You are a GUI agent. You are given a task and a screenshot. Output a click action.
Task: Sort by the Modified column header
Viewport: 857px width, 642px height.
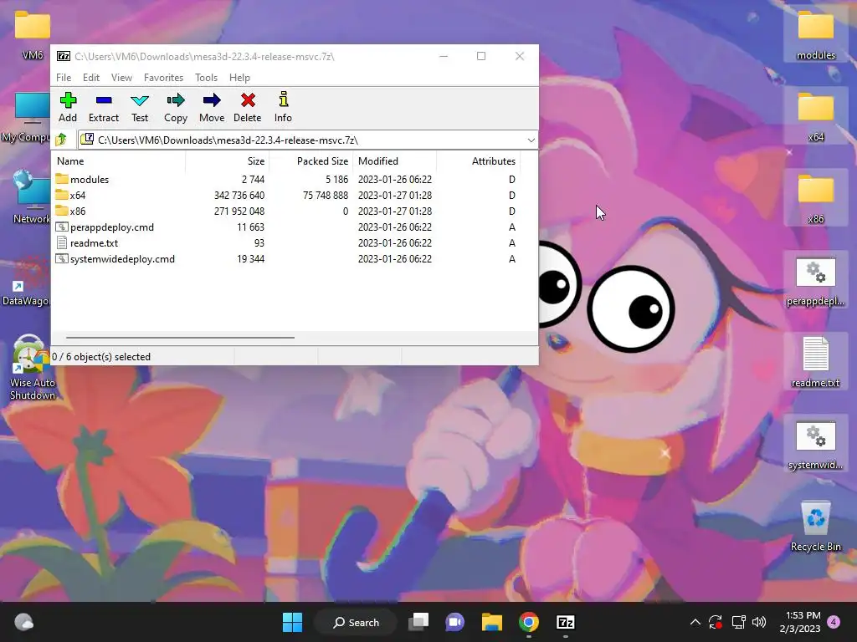tap(395, 161)
